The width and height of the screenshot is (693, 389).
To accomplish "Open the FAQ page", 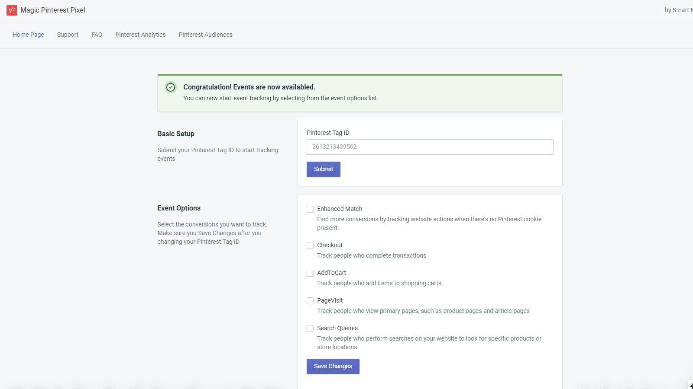I will coord(97,35).
